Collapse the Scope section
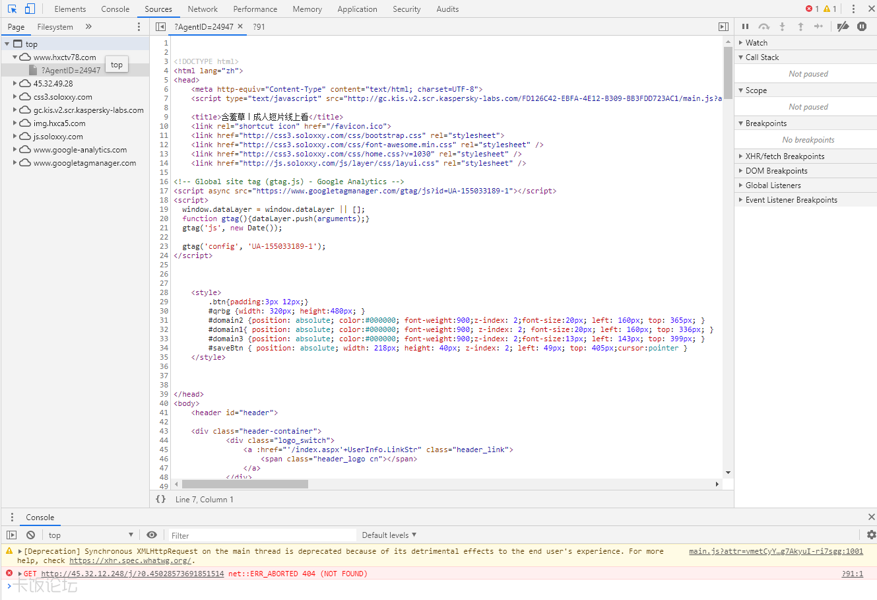Image resolution: width=877 pixels, height=600 pixels. 806,90
